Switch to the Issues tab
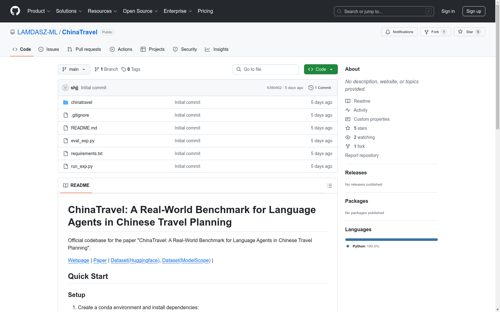Viewport: 500px width, 312px height. [49, 49]
